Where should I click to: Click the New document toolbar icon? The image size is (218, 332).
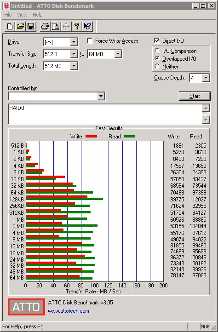(x=10, y=27)
